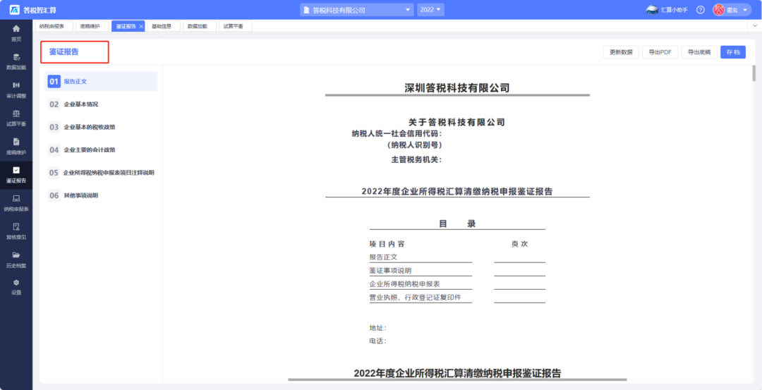Close the 鉴证报告 tab
The image size is (762, 390).
tap(141, 26)
